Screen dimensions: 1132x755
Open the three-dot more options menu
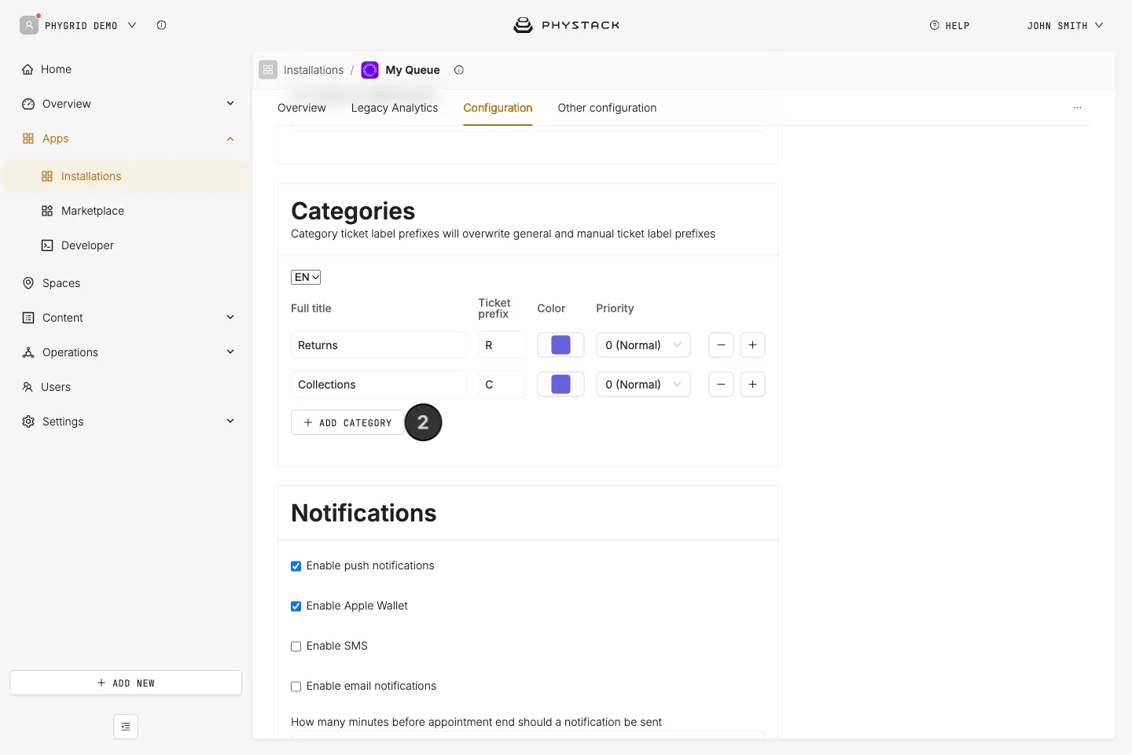pyautogui.click(x=1078, y=108)
